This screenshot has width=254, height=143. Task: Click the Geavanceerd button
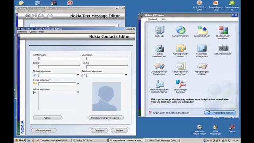pyautogui.click(x=44, y=131)
